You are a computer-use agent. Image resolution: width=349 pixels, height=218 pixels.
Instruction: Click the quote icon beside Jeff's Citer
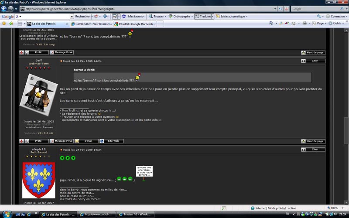tap(303, 61)
